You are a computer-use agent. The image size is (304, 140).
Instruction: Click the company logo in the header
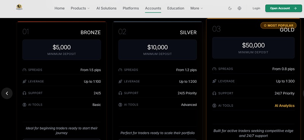click(19, 7)
